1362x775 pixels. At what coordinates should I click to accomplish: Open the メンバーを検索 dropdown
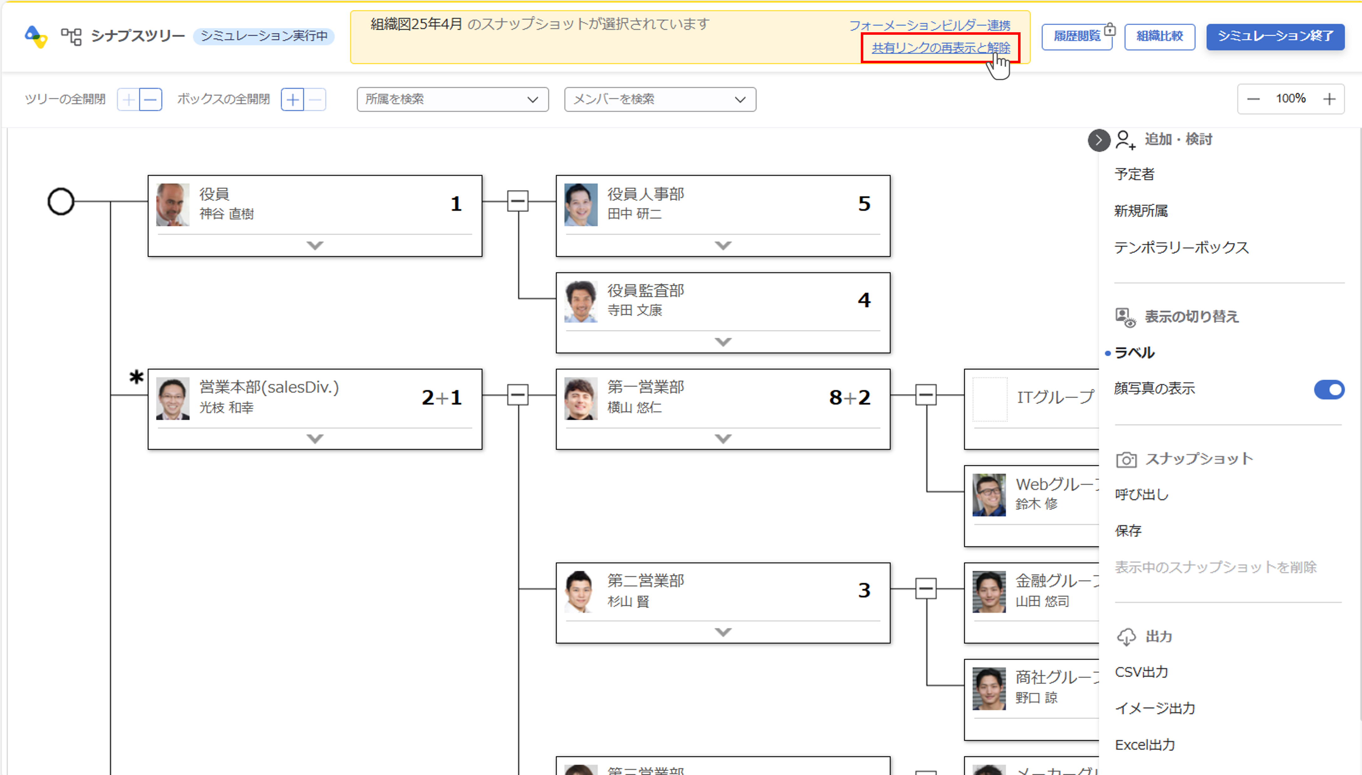pos(660,100)
